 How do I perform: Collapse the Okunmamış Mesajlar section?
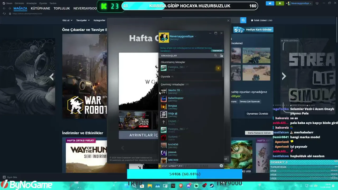pos(173,62)
